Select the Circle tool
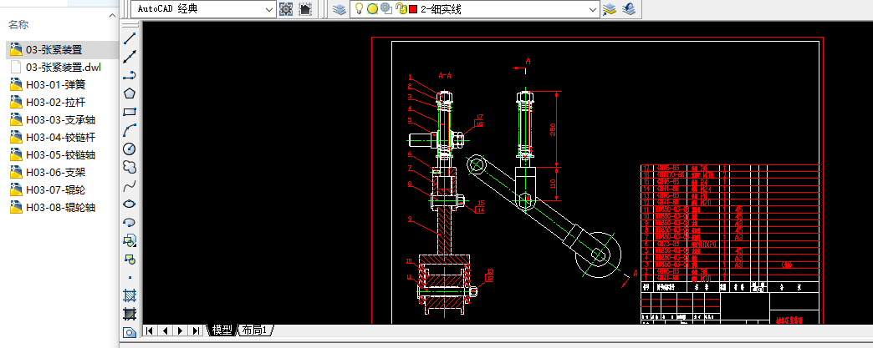Screen dimensions: 873x348 [x=129, y=149]
